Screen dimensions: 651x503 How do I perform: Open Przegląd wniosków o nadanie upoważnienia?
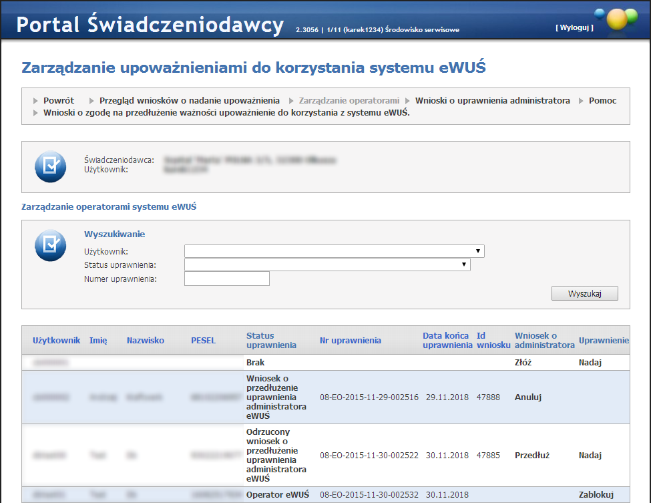pyautogui.click(x=189, y=100)
